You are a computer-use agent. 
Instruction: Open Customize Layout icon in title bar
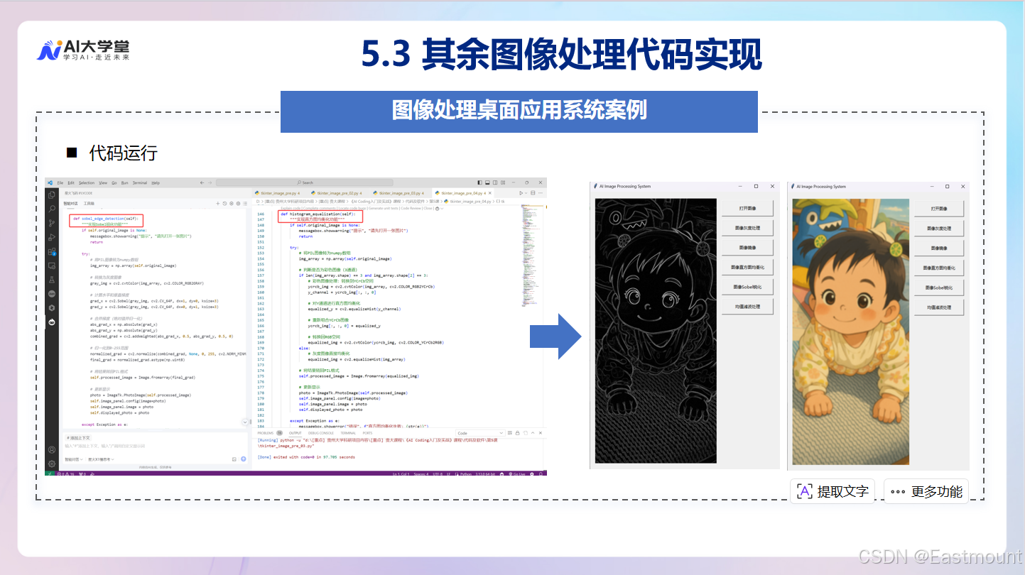(503, 182)
